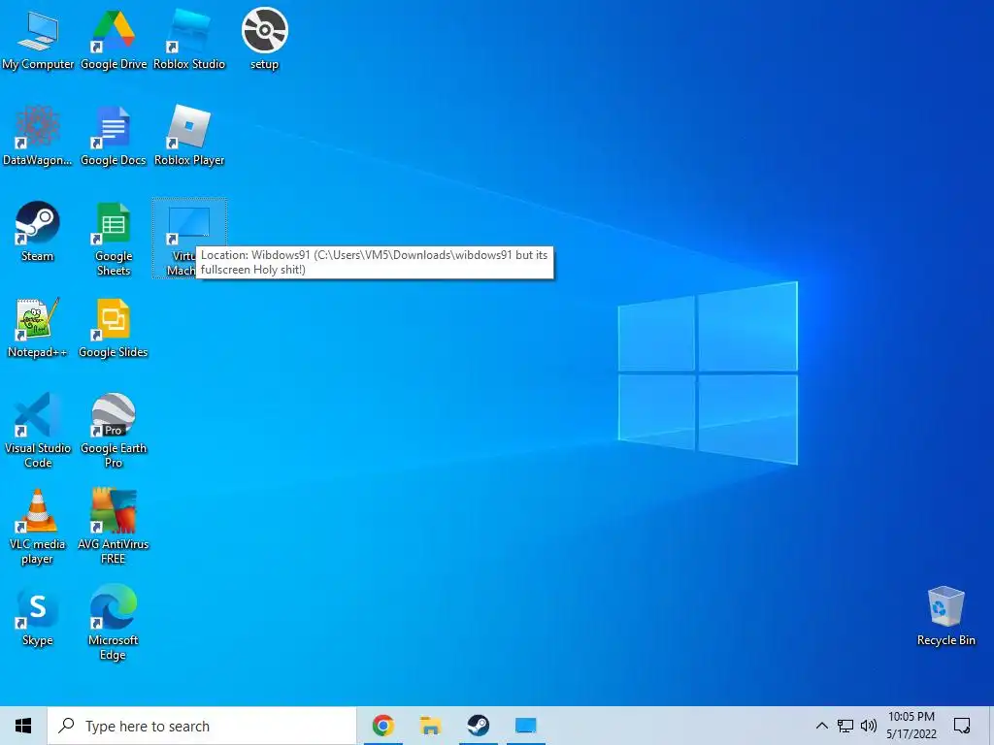Switch to the blue window taskbar app
This screenshot has height=745, width=994.
525,726
